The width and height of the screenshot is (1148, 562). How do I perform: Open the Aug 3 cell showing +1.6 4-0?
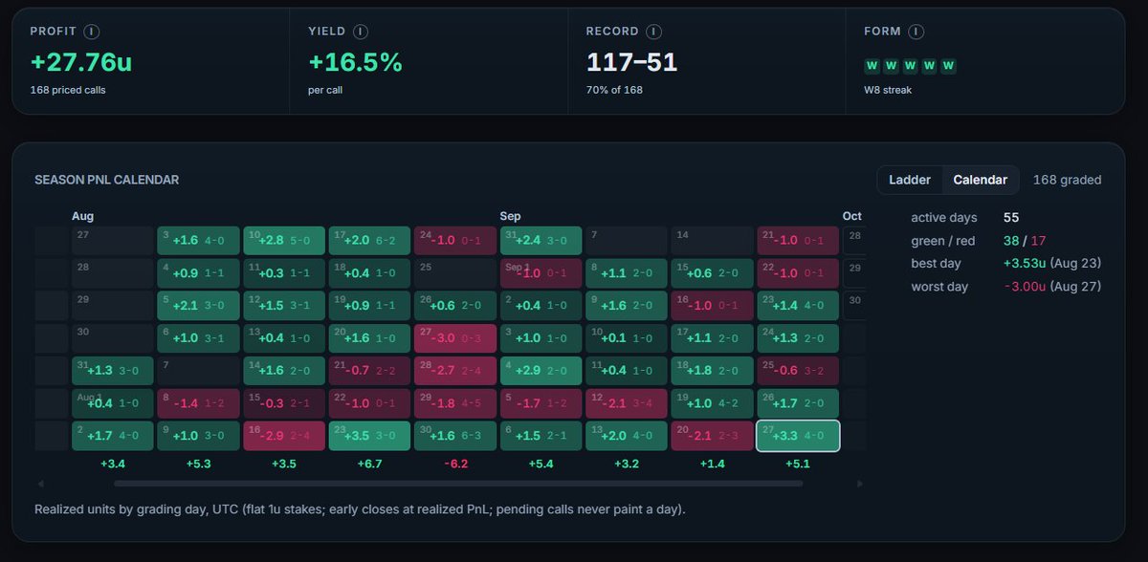pyautogui.click(x=198, y=241)
